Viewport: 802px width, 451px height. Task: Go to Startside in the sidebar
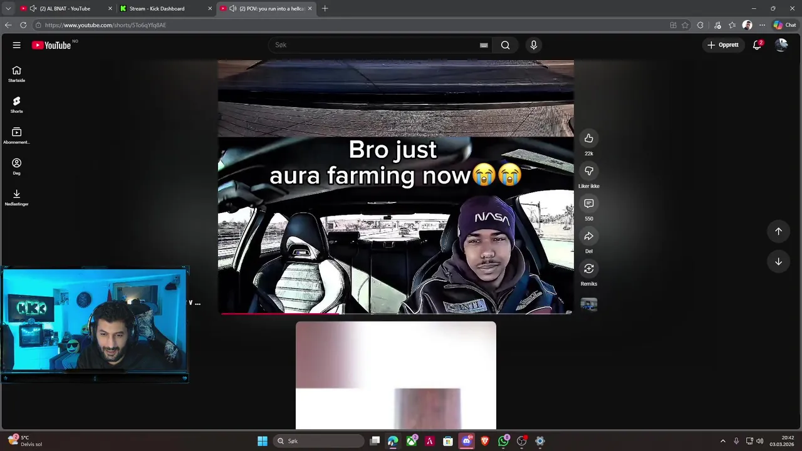(x=17, y=74)
